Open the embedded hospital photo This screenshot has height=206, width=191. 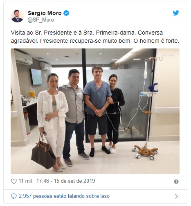tap(95, 111)
